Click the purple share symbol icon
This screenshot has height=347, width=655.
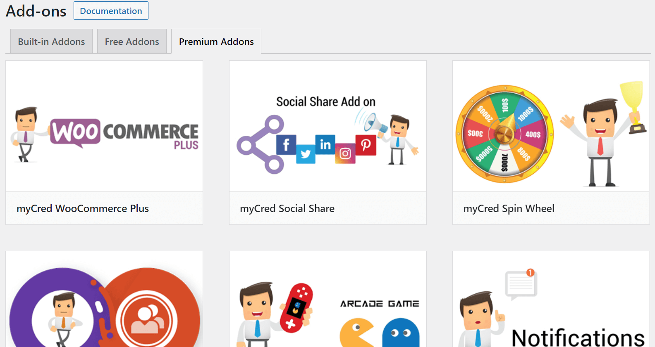pyautogui.click(x=261, y=144)
